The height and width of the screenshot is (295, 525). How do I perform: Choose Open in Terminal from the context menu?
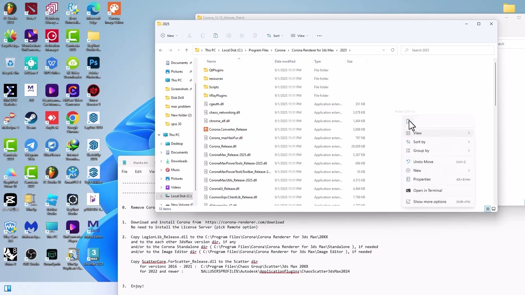tap(438, 191)
